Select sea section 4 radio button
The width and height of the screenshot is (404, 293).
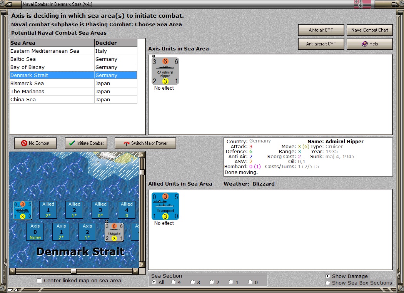point(174,283)
